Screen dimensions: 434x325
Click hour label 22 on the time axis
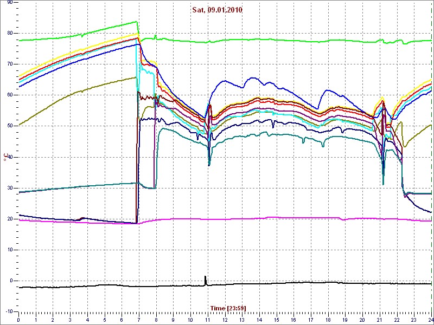coord(397,320)
